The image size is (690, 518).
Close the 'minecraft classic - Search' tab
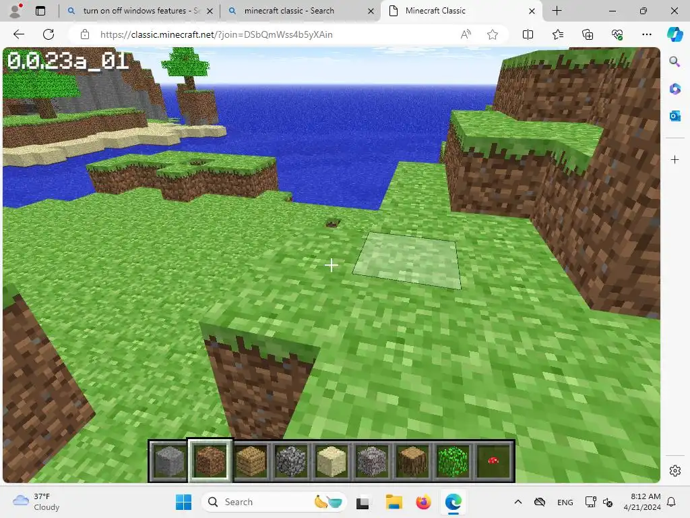371,11
